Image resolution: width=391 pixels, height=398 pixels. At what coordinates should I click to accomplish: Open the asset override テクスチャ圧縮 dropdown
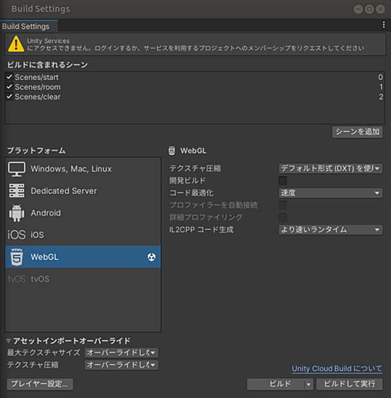tap(121, 365)
